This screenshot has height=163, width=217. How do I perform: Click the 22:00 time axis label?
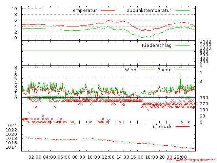point(180,157)
